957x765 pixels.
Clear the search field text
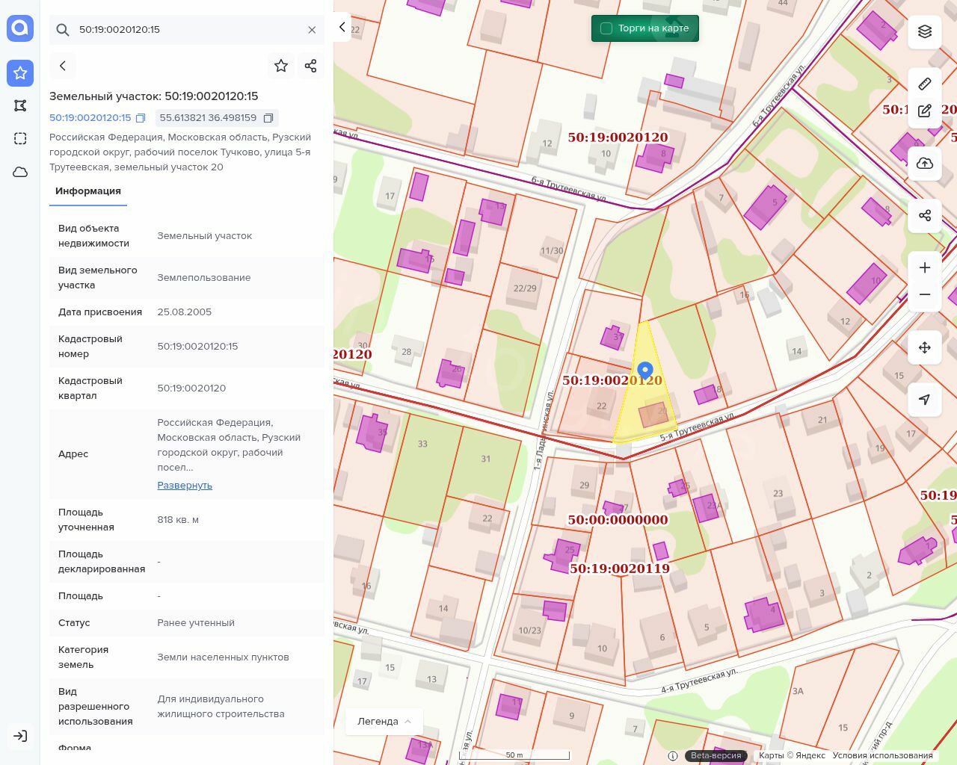coord(312,30)
